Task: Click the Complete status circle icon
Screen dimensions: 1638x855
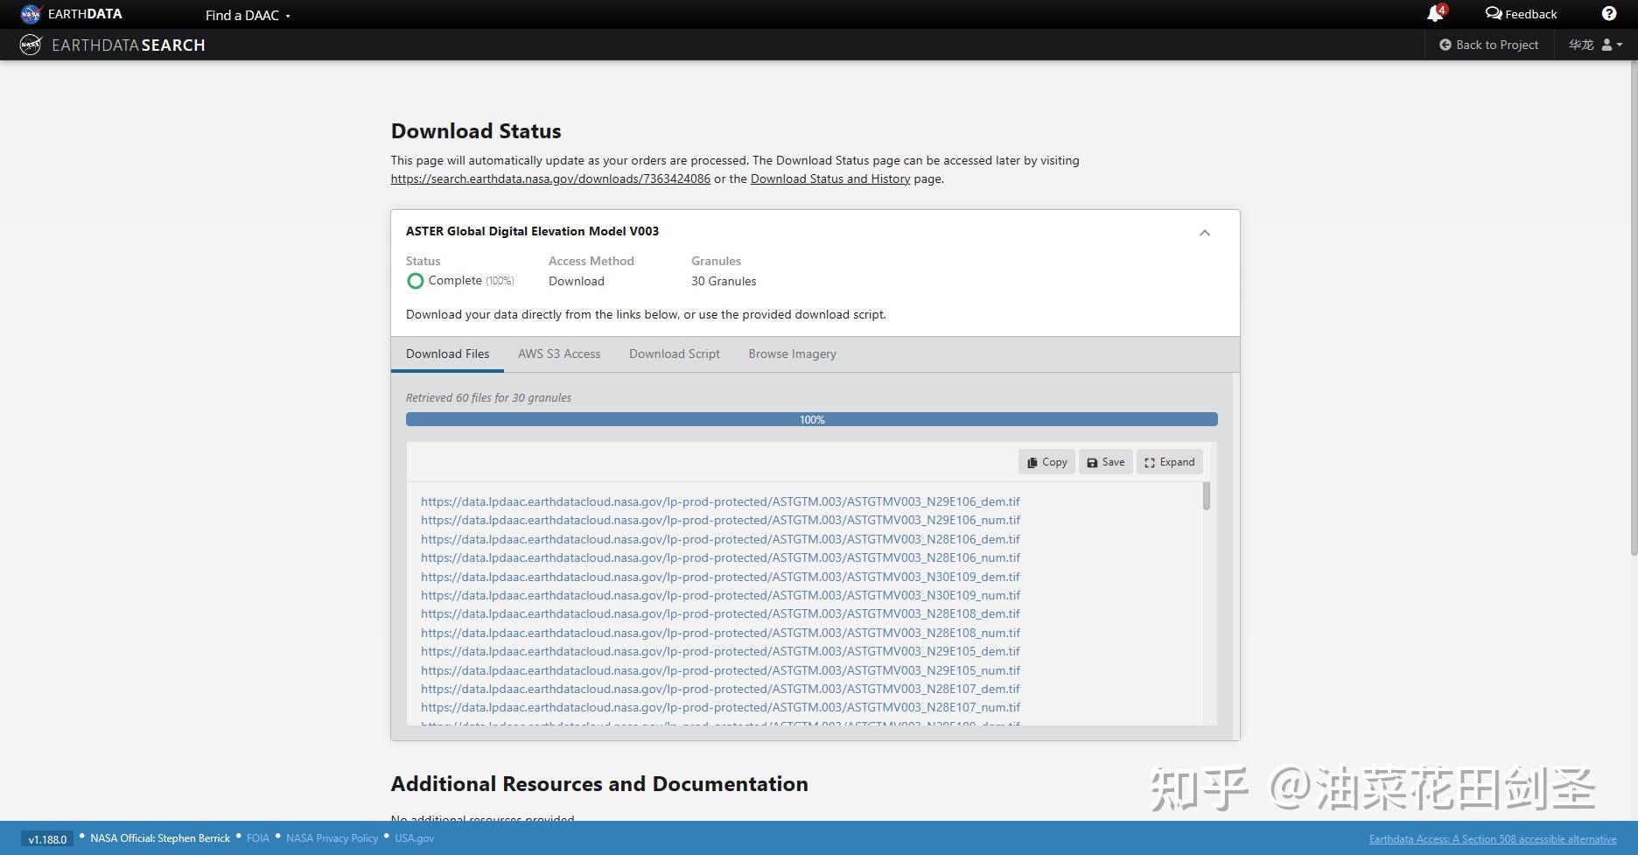Action: [x=416, y=281]
